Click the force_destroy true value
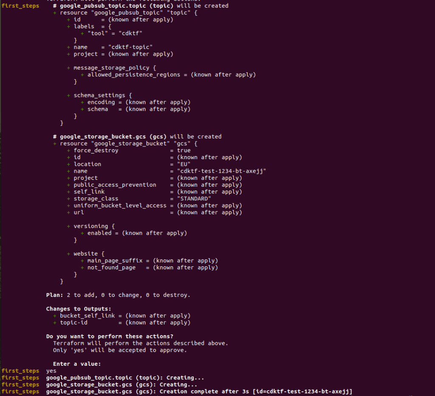The image size is (435, 396). (184, 150)
